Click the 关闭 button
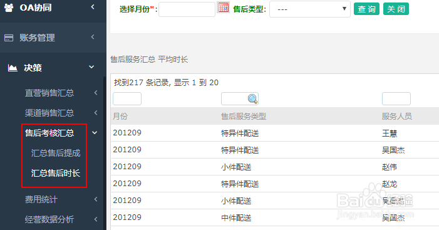 396,9
